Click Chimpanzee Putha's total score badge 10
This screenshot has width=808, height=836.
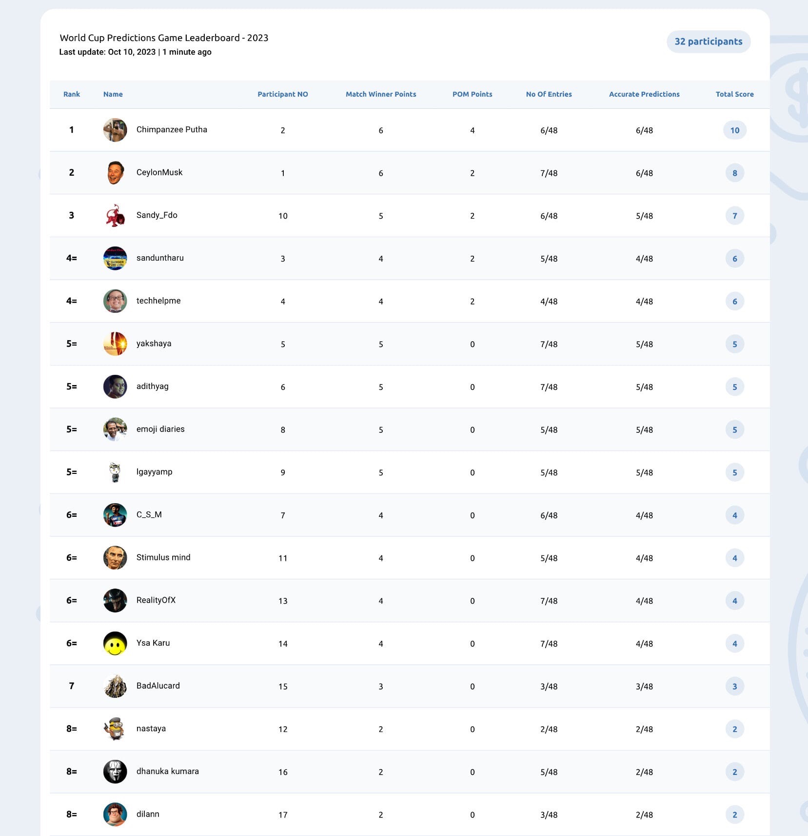[x=735, y=130]
